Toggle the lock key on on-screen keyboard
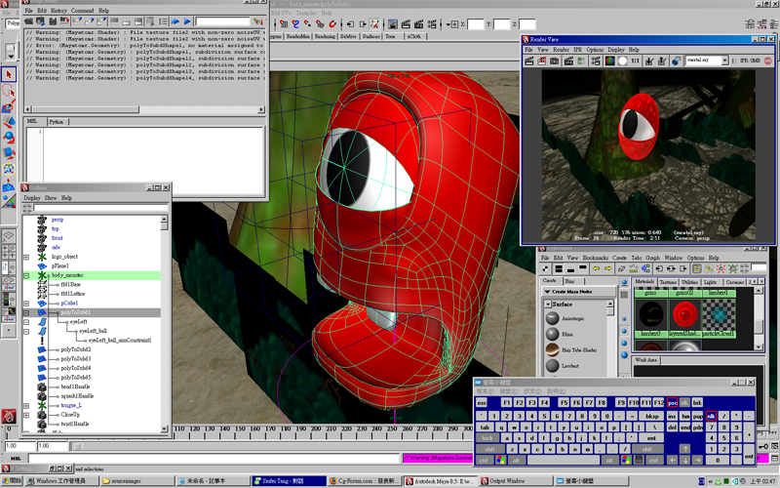The image size is (780, 488). 487,438
